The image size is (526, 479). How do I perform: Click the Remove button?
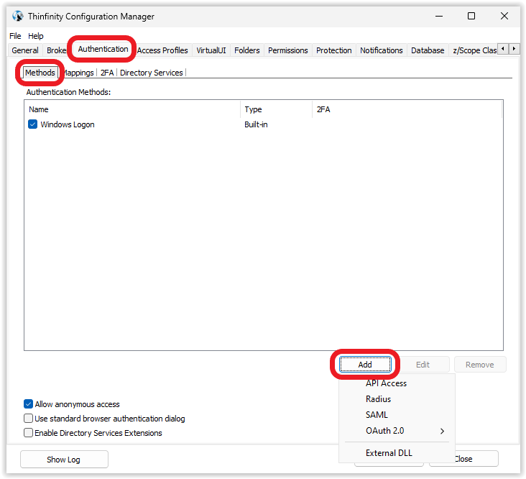click(480, 365)
